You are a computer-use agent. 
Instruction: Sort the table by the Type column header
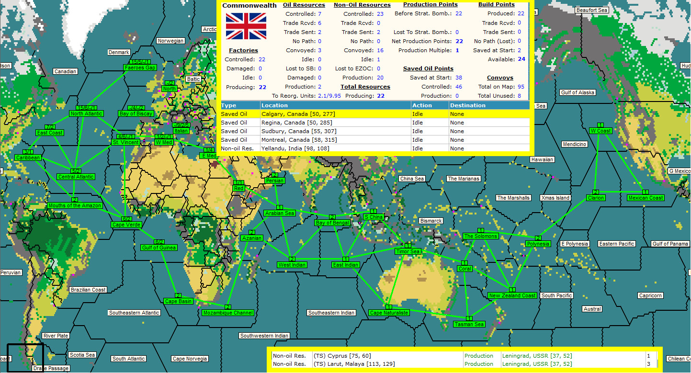(x=239, y=105)
